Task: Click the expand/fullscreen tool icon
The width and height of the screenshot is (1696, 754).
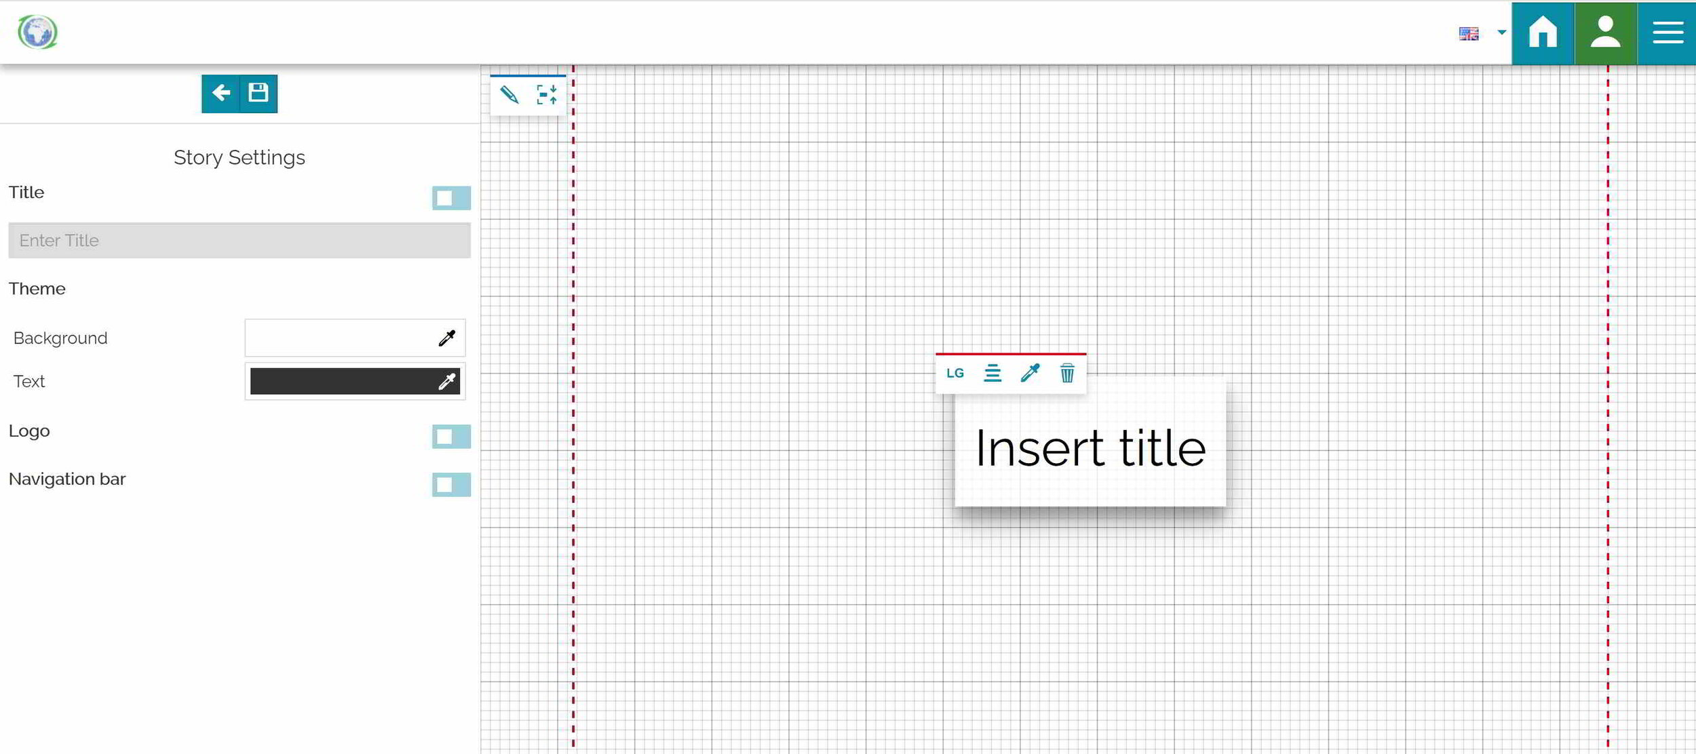Action: pyautogui.click(x=547, y=95)
